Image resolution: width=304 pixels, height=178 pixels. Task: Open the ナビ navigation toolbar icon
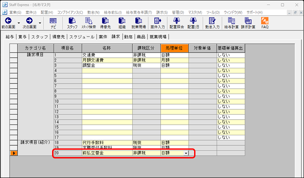coord(53,20)
